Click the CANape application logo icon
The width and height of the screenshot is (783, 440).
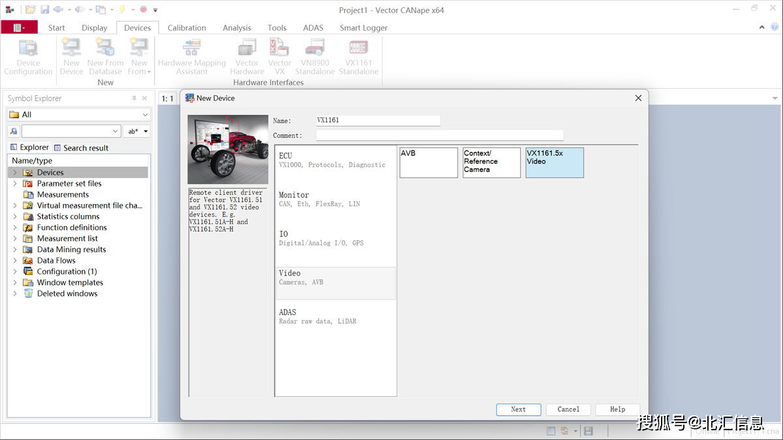pos(9,10)
